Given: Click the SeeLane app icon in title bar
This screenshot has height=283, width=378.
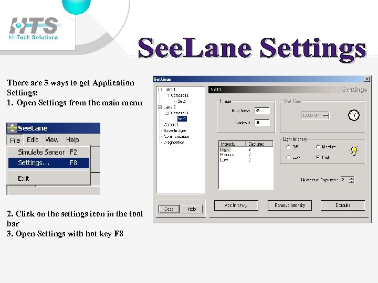Looking at the screenshot, I should 12,128.
